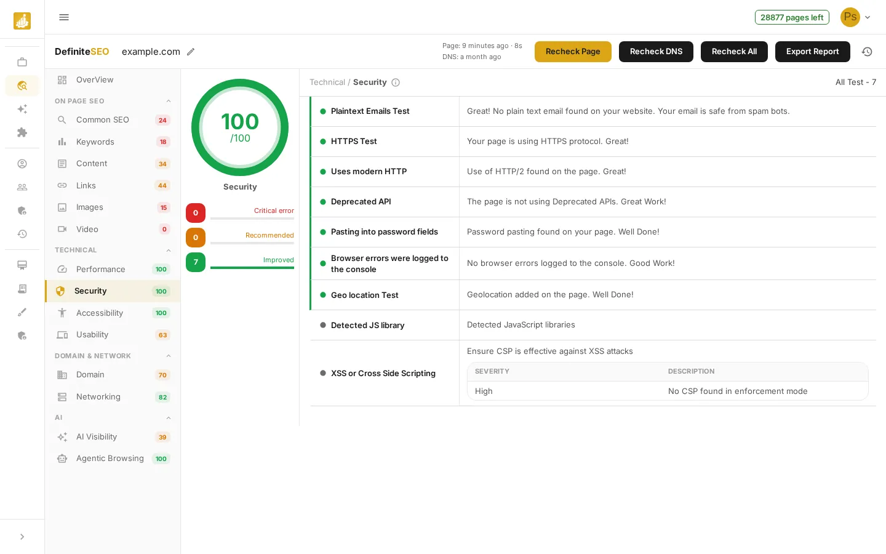Viewport: 886px width, 554px height.
Task: Select the Deprecated API row
Action: pyautogui.click(x=593, y=202)
